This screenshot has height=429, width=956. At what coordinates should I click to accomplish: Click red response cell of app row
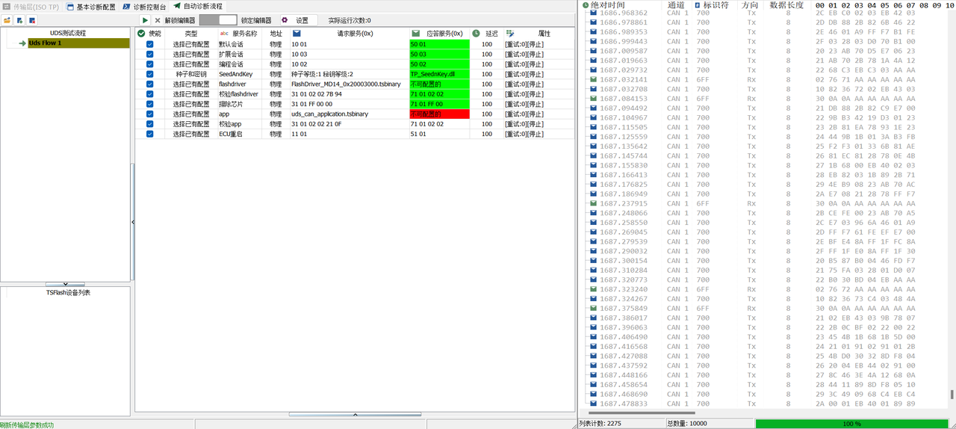pyautogui.click(x=439, y=114)
